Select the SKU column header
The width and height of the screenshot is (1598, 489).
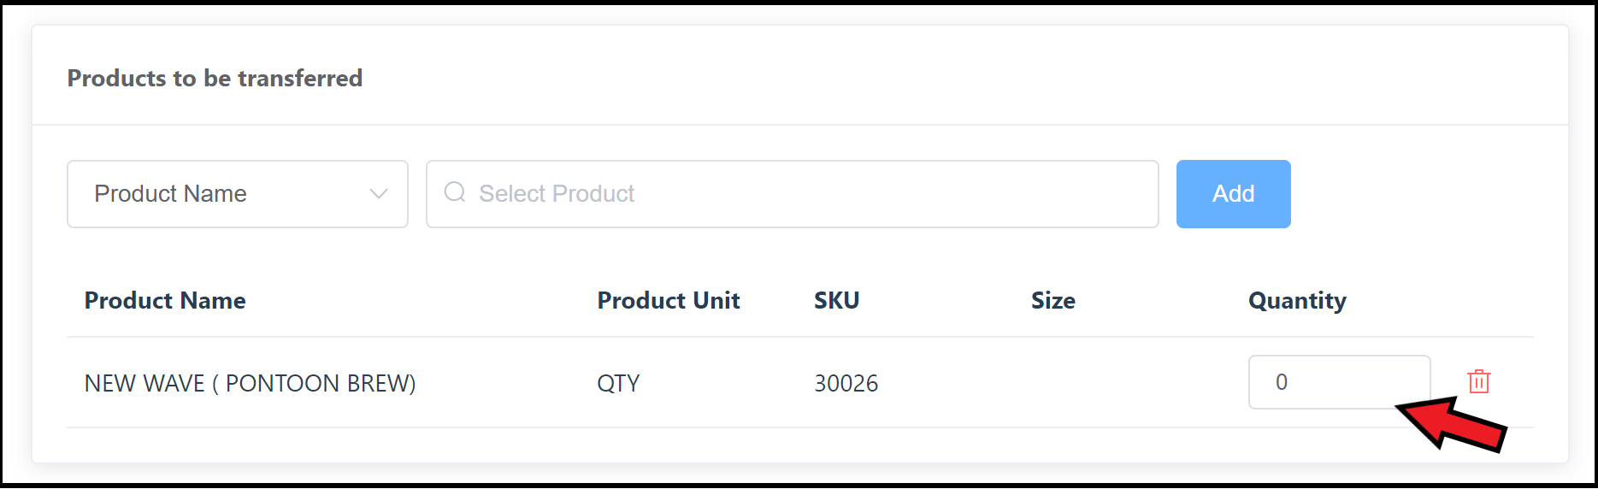coord(836,301)
